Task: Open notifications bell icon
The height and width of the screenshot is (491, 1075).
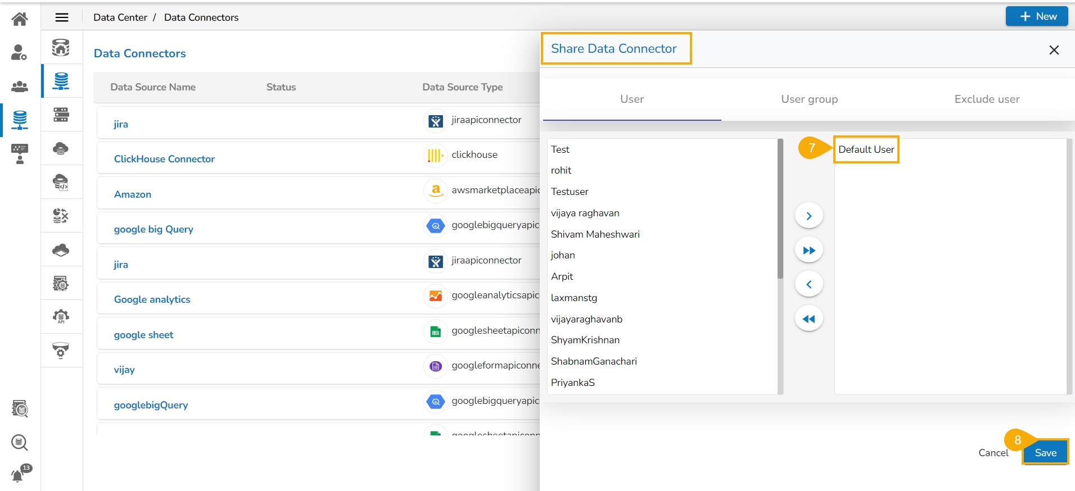Action: pos(19,475)
